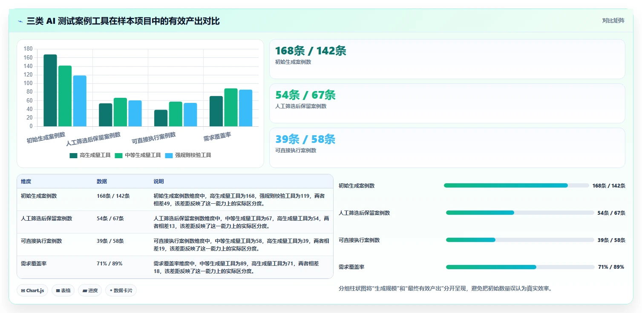642x313 pixels.
Task: Toggle the 中等生成量工具 legend entry
Action: coord(138,155)
